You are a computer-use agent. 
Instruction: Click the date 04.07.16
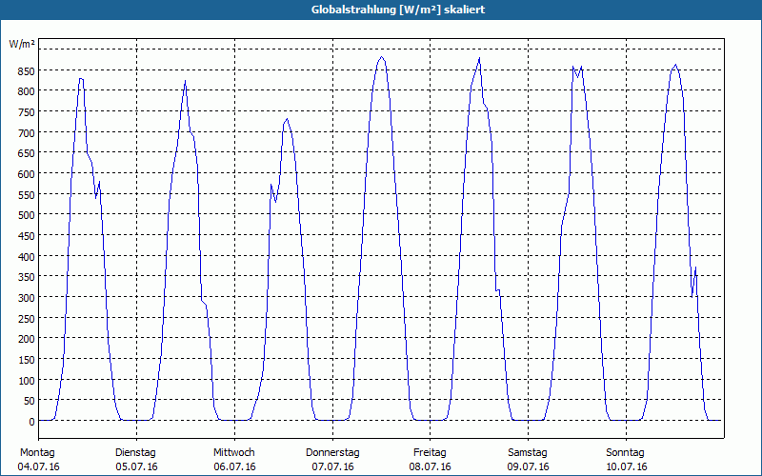coord(38,466)
